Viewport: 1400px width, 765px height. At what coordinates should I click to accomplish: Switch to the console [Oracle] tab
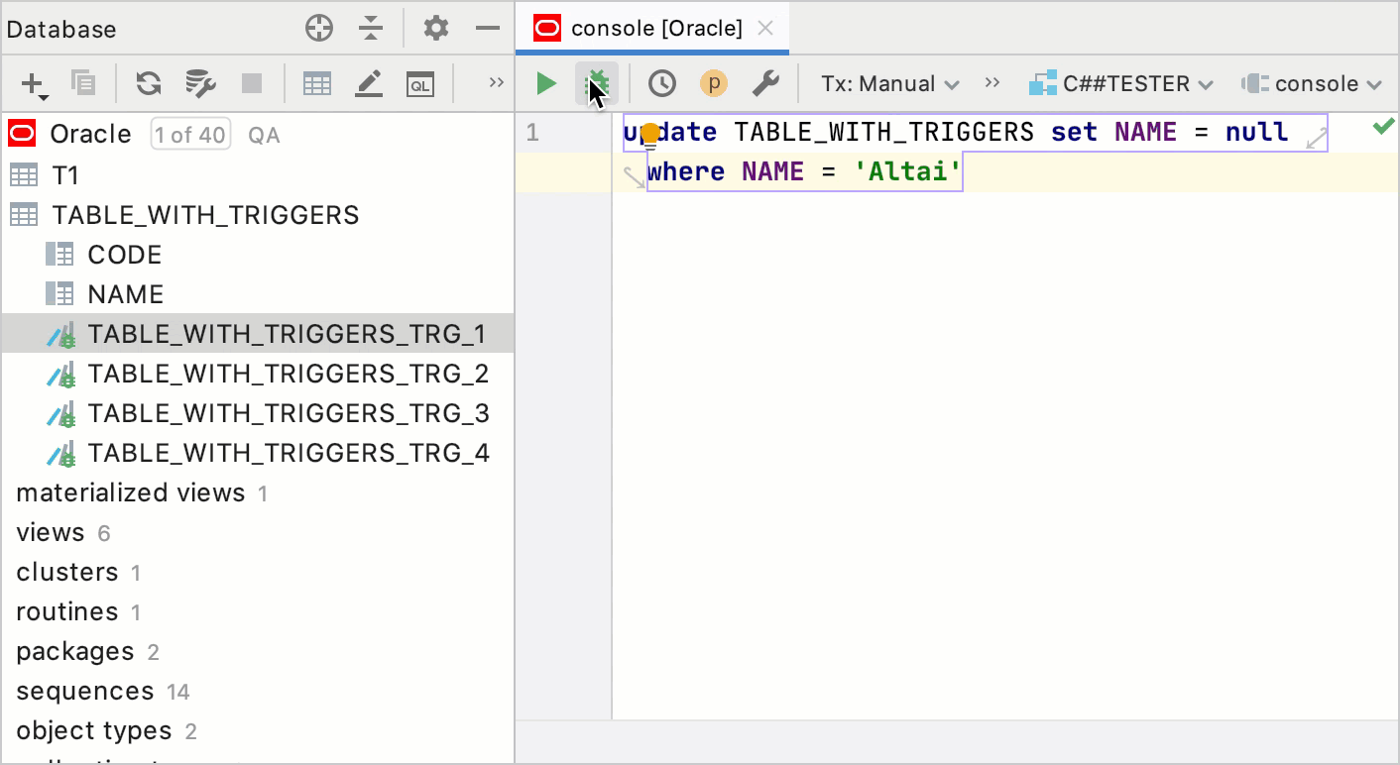[x=649, y=28]
